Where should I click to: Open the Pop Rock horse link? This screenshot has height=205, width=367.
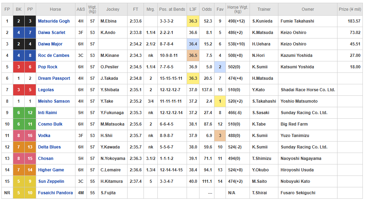point(48,67)
